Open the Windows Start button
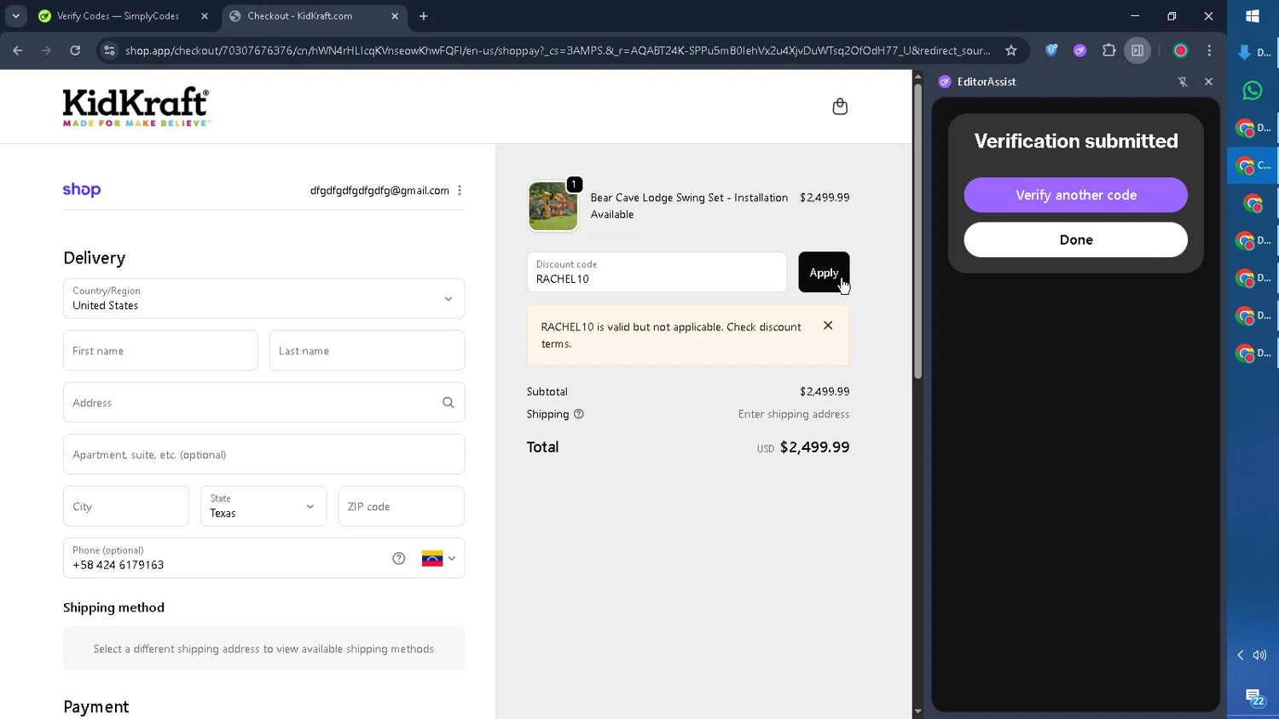Viewport: 1279px width, 719px height. tap(1253, 16)
